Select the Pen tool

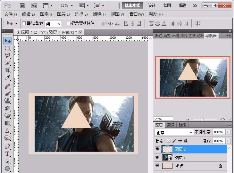click(x=7, y=146)
